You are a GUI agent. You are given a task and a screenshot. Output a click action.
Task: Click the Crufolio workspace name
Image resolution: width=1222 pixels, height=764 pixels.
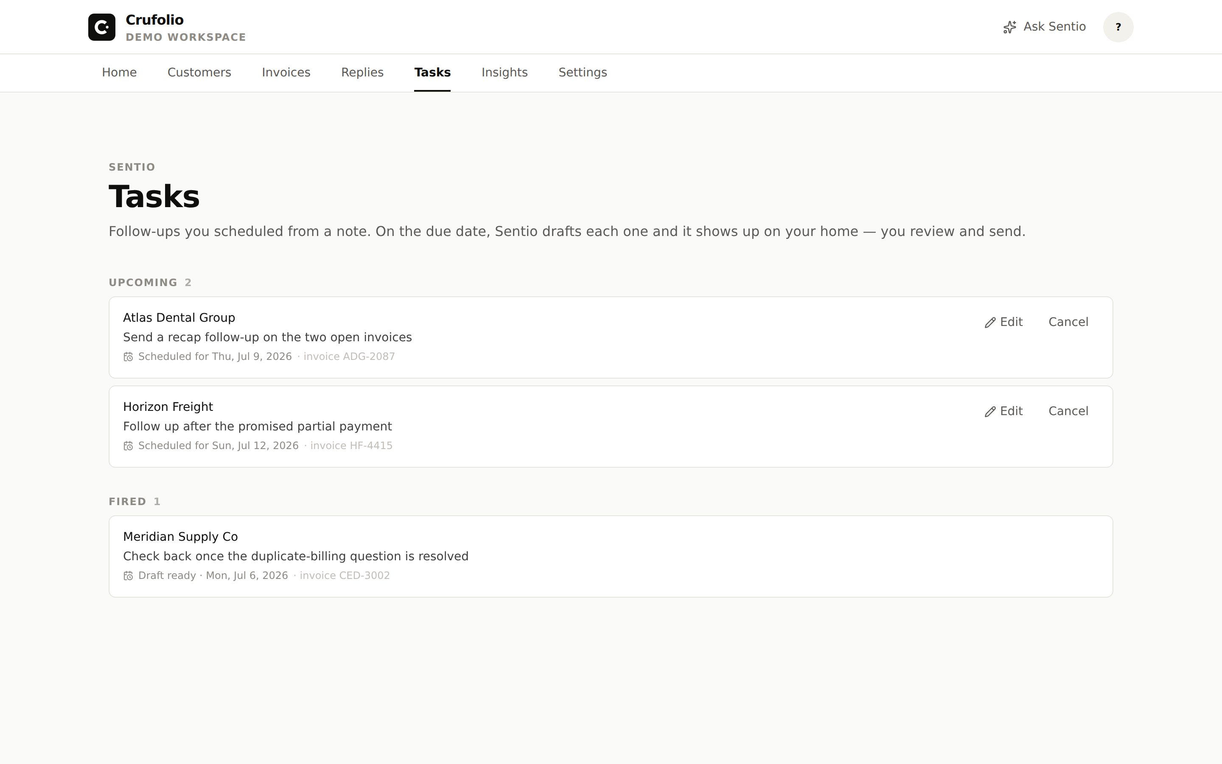pos(154,20)
